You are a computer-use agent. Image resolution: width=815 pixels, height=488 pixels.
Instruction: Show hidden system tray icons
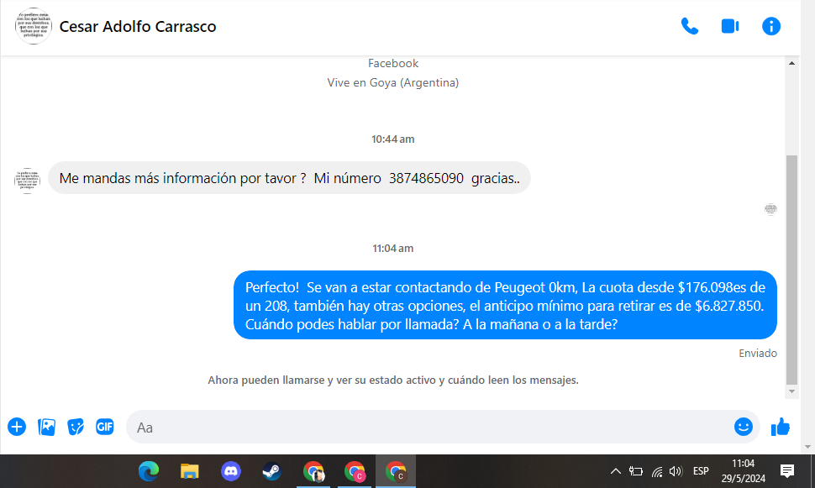615,471
